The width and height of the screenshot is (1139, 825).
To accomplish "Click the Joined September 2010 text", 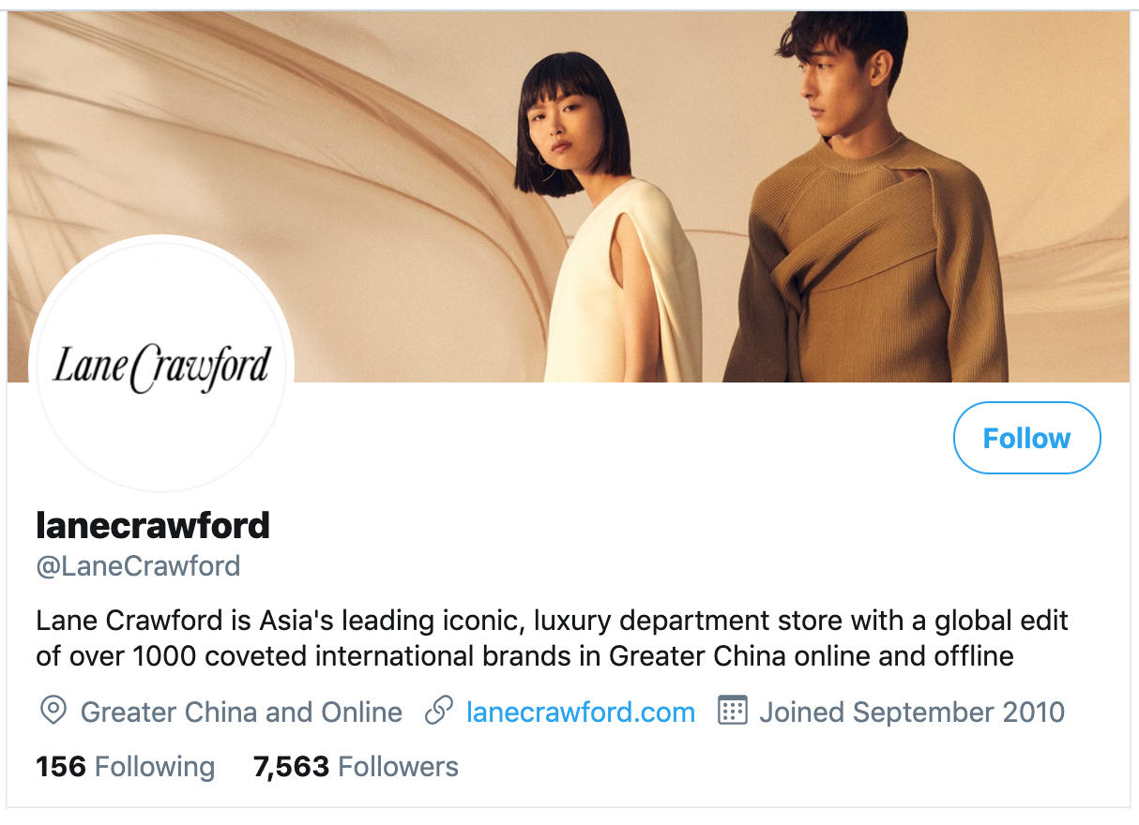I will [x=912, y=712].
